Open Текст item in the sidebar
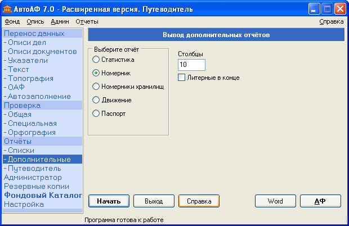 (x=43, y=69)
